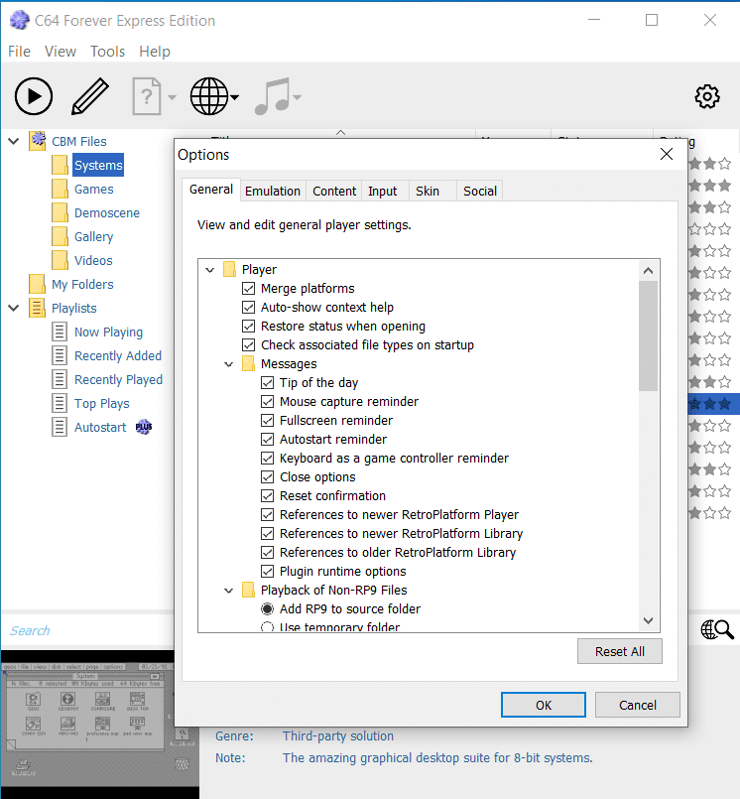Toggle Plugin runtime options checkbox

[x=268, y=572]
